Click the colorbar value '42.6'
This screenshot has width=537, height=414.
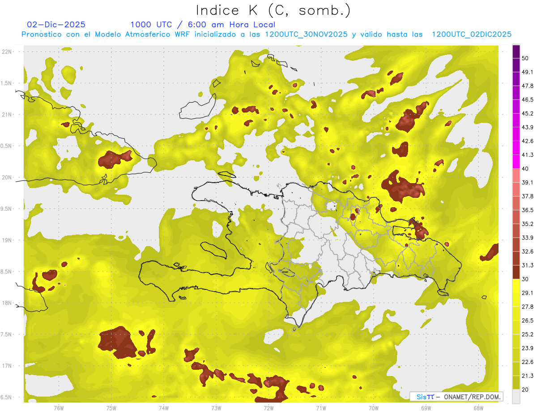point(528,141)
